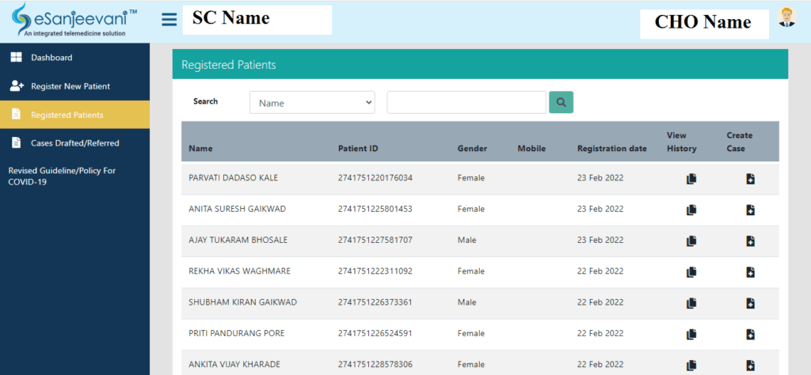Focus the patient search text field
The width and height of the screenshot is (811, 375).
[466, 102]
